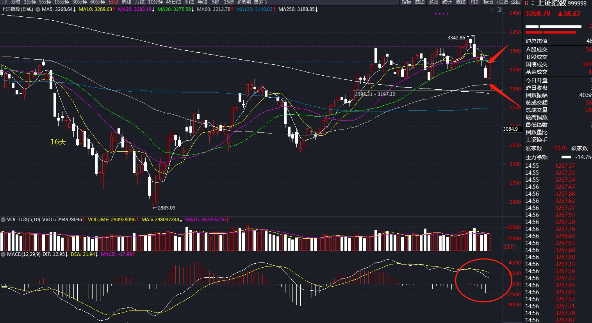Select the 周线 weekly chart tab
This screenshot has width=592, height=323.
click(127, 2)
